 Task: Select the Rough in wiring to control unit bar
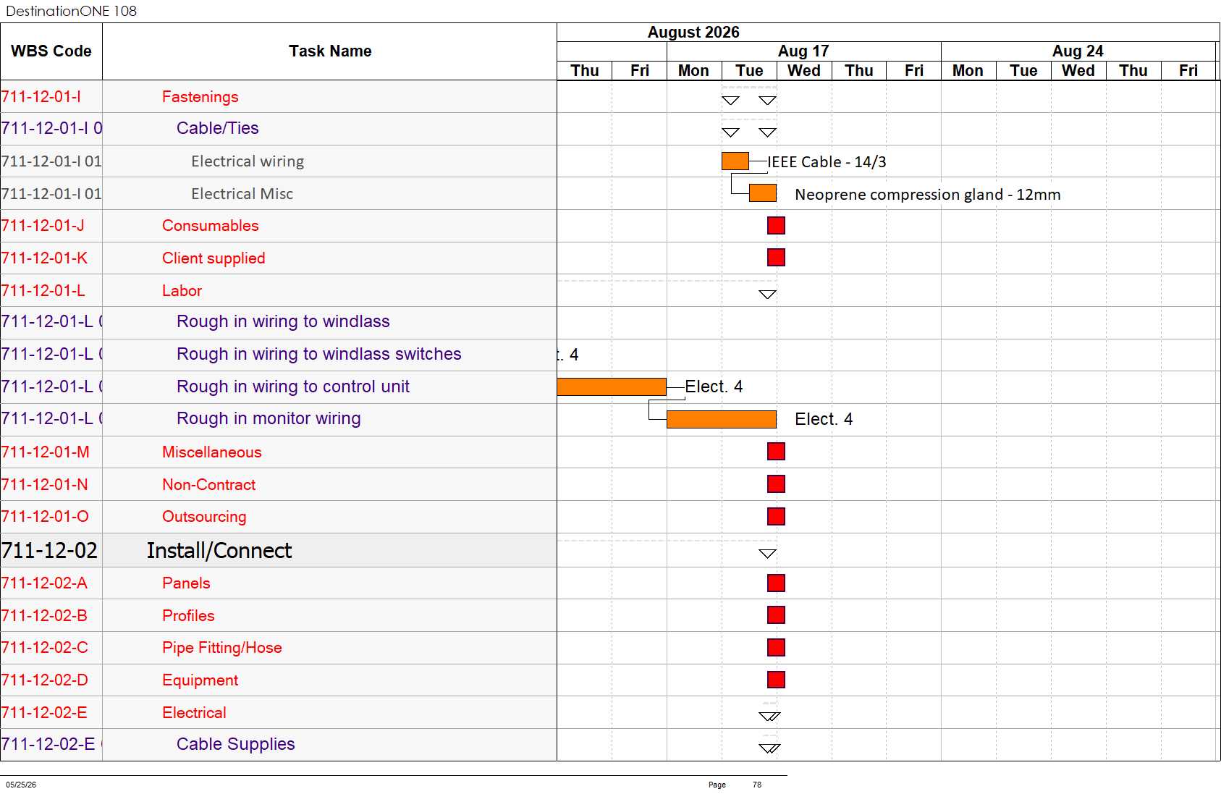[612, 387]
